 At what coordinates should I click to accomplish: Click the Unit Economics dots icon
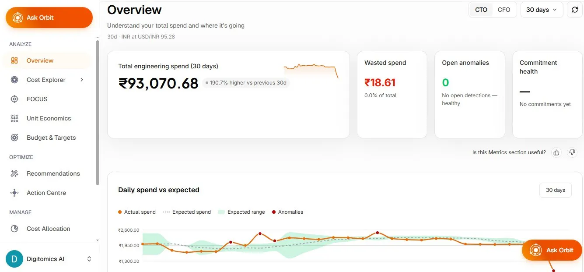[14, 118]
